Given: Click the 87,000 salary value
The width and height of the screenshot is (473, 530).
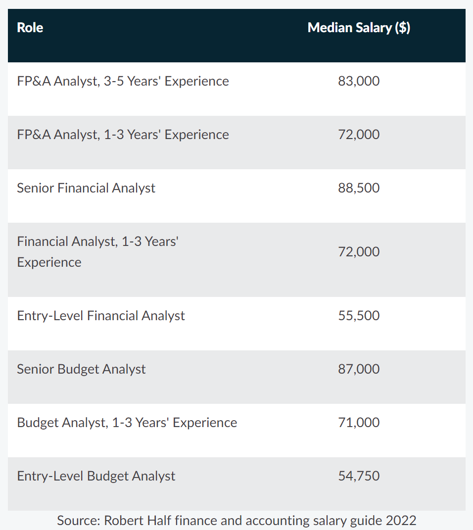Looking at the screenshot, I should coord(359,369).
